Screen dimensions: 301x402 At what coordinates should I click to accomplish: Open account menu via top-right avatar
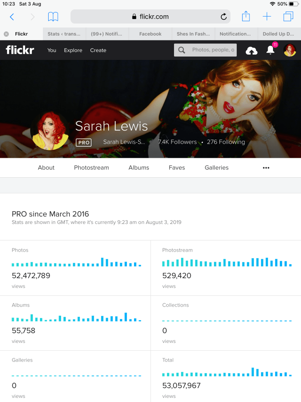tap(290, 50)
